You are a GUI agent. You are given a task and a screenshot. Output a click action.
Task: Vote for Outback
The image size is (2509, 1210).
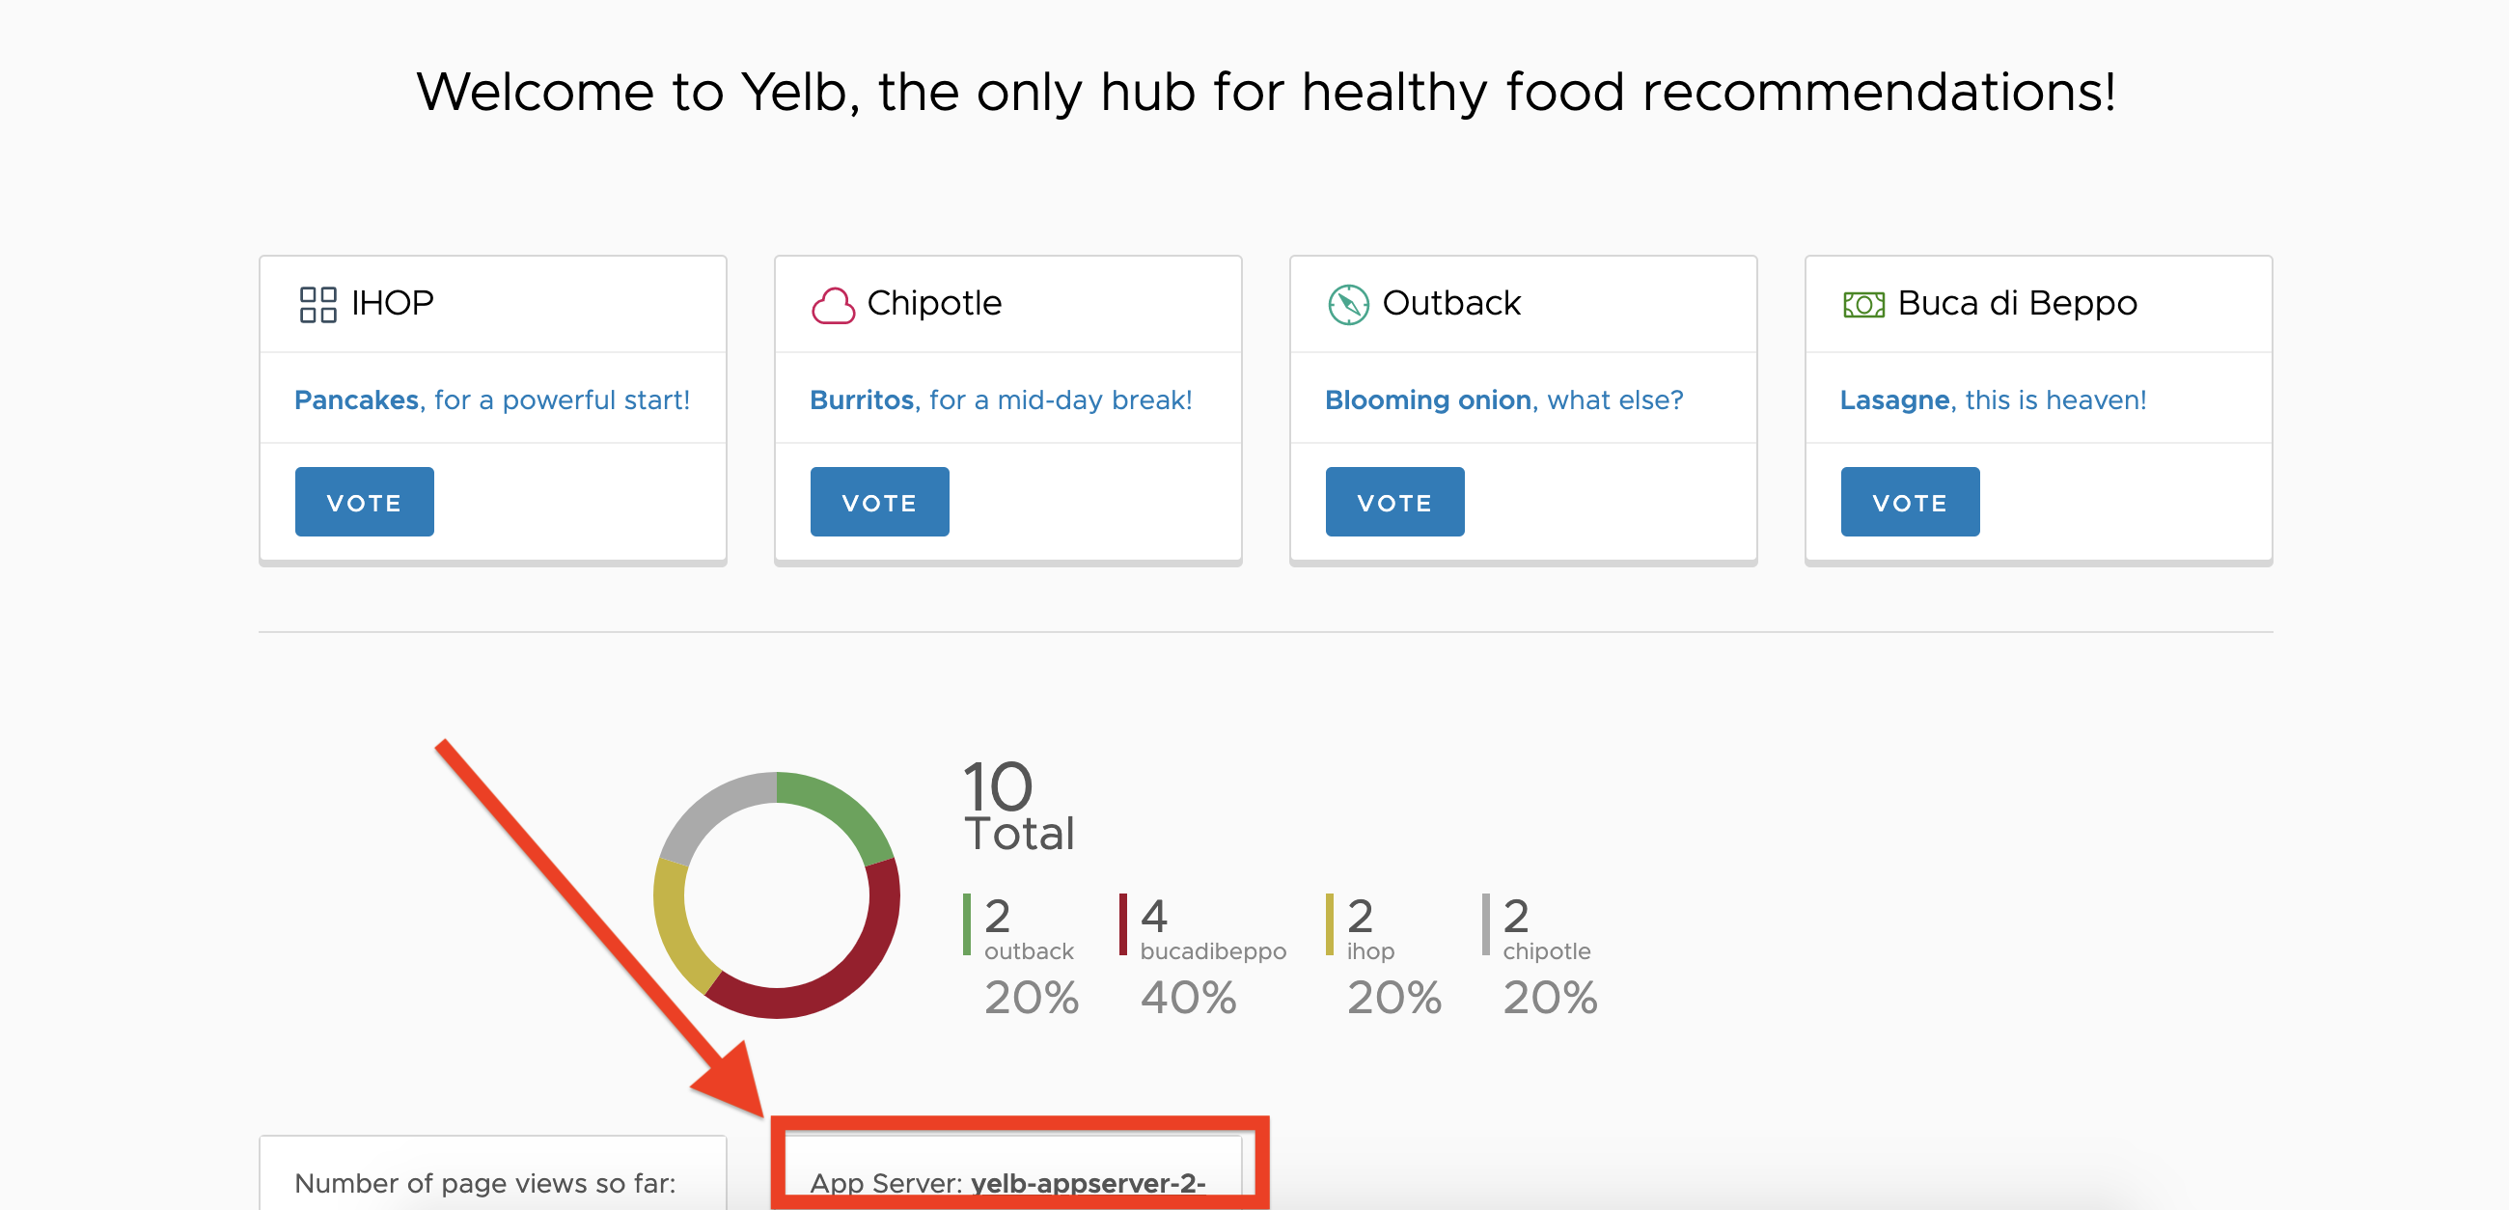1393,502
